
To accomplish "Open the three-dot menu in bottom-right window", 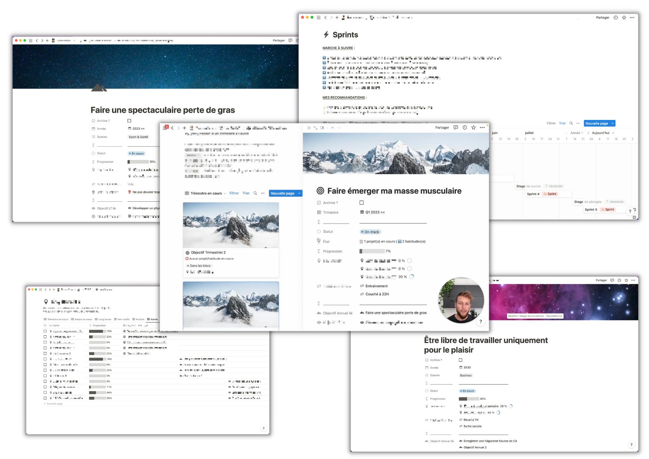I will (x=633, y=280).
